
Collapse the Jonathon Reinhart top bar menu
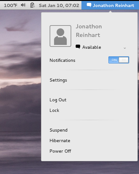tap(110, 5)
